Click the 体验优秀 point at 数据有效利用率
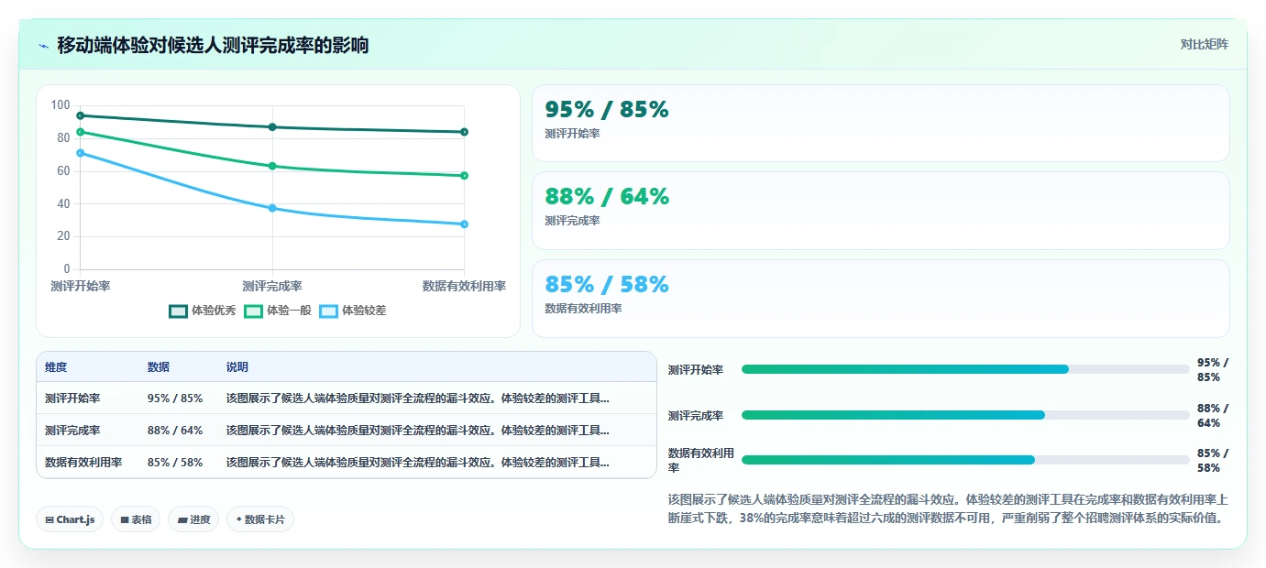This screenshot has height=568, width=1266. (465, 132)
